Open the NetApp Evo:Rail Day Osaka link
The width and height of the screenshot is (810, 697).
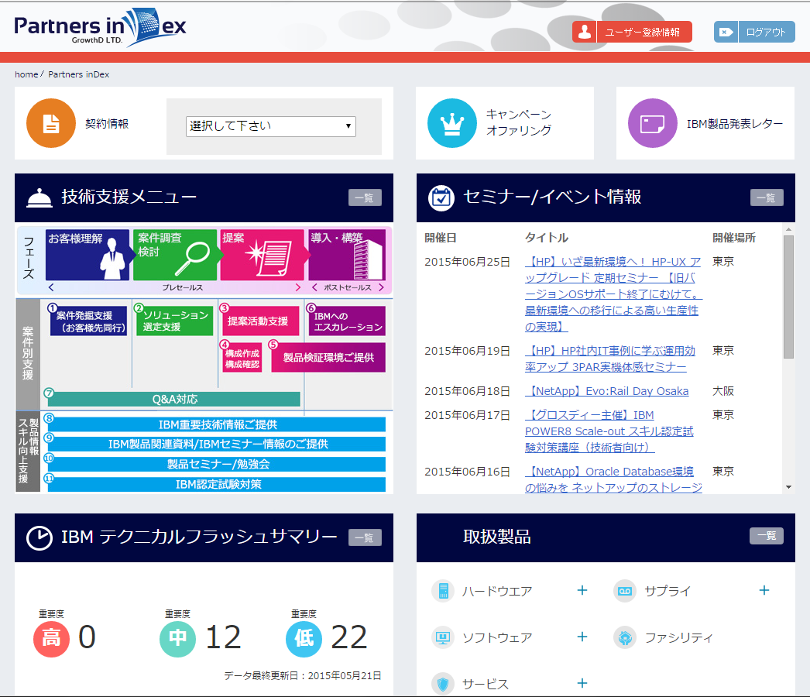[x=607, y=391]
